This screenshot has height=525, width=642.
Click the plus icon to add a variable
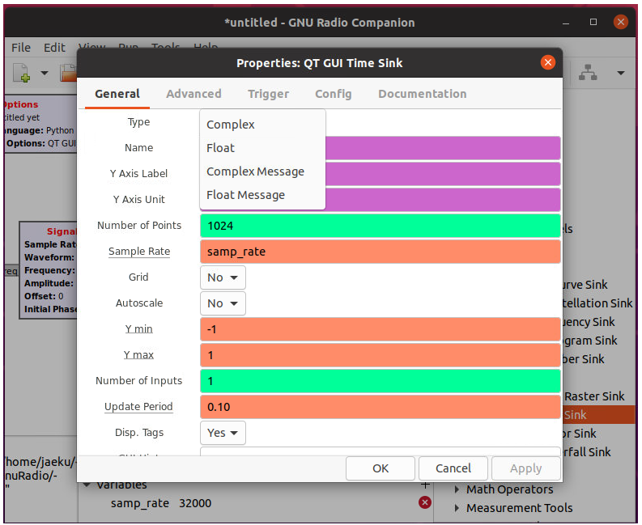[425, 485]
